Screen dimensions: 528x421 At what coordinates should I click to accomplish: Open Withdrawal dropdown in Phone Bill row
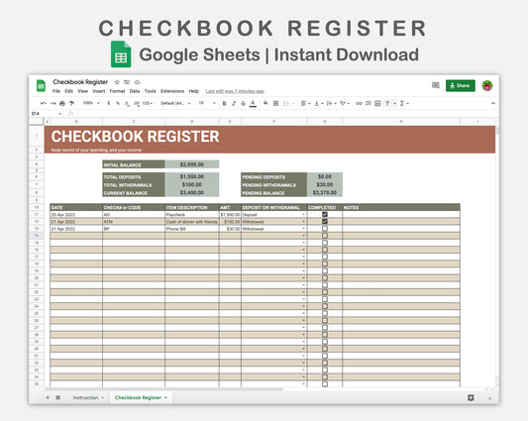pos(304,229)
